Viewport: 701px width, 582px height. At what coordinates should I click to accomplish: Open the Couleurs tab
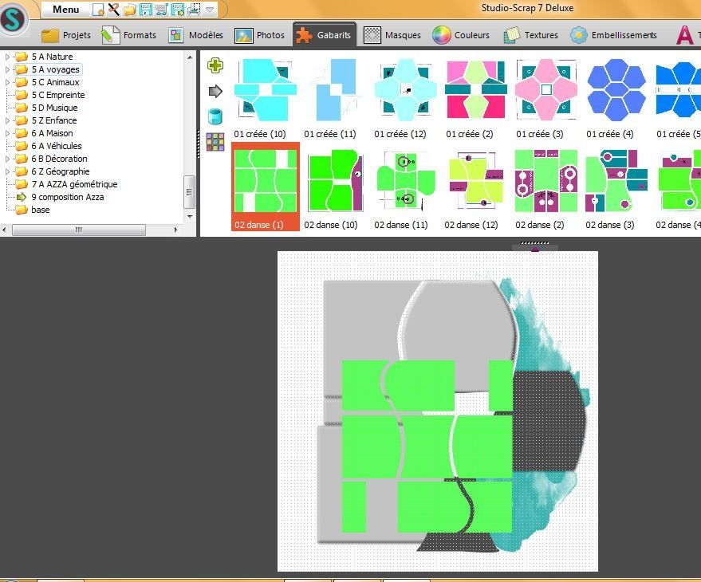[461, 35]
